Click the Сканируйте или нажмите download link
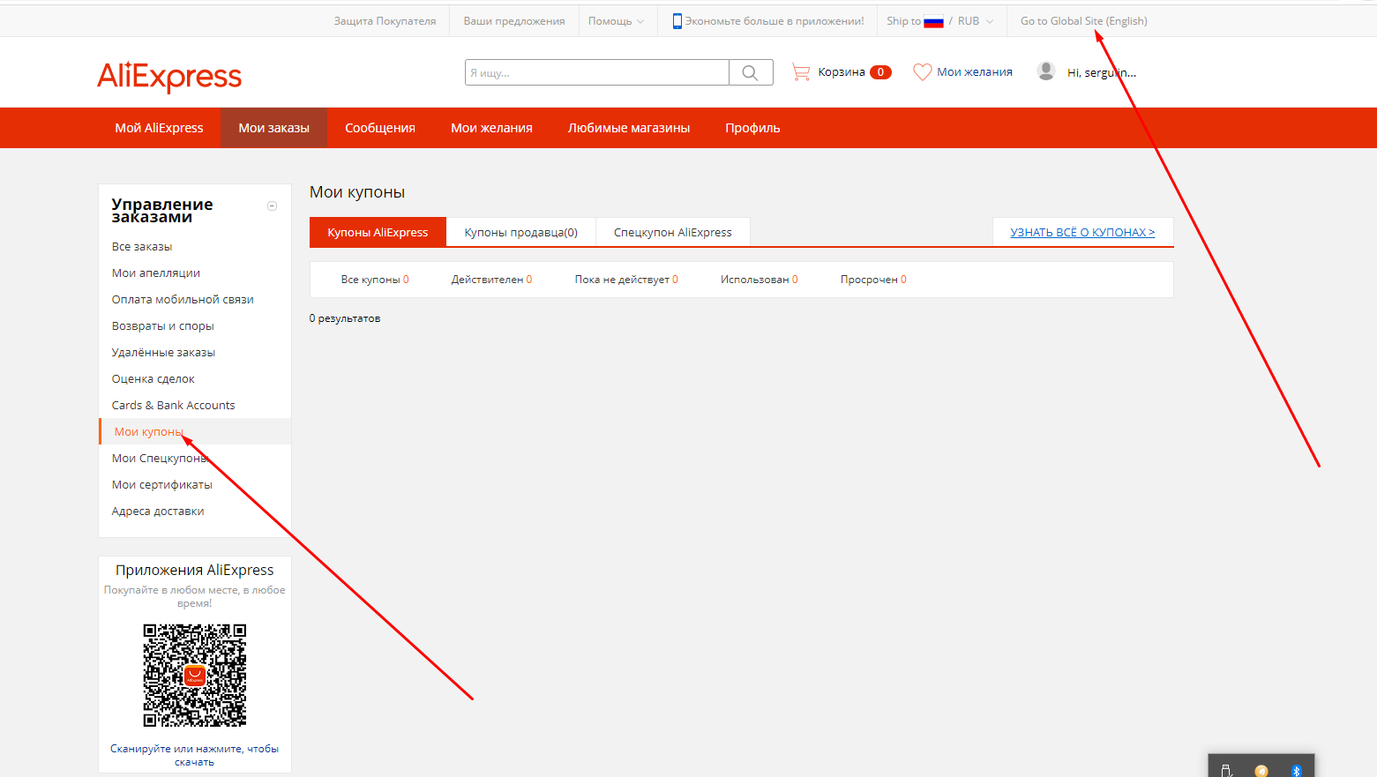 (194, 755)
